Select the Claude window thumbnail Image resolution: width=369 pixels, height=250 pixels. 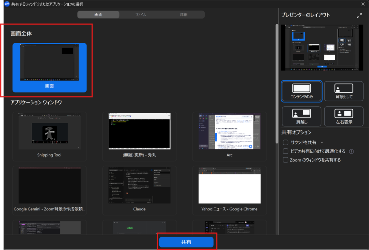pos(139,191)
